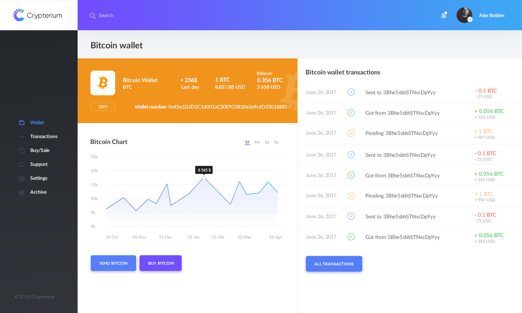Click the Support chat icon in sidebar
The height and width of the screenshot is (313, 522).
pos(22,164)
